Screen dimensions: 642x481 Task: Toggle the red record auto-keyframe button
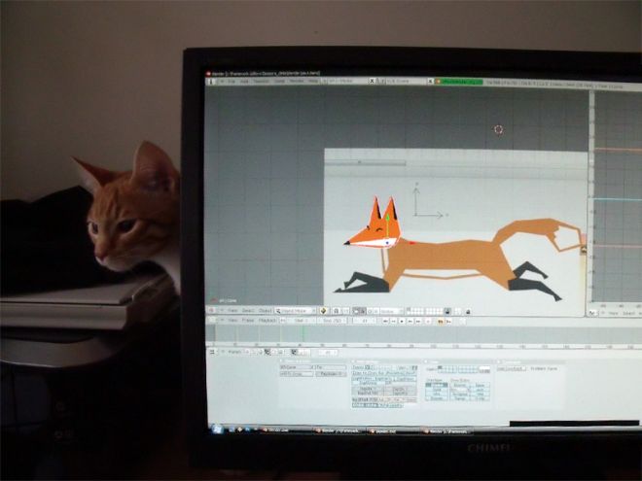pos(428,321)
